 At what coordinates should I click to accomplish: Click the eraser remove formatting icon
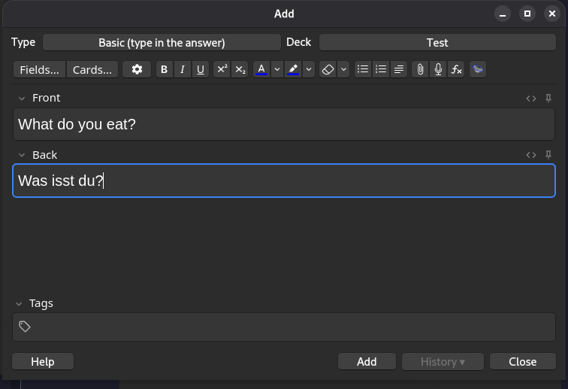(328, 69)
